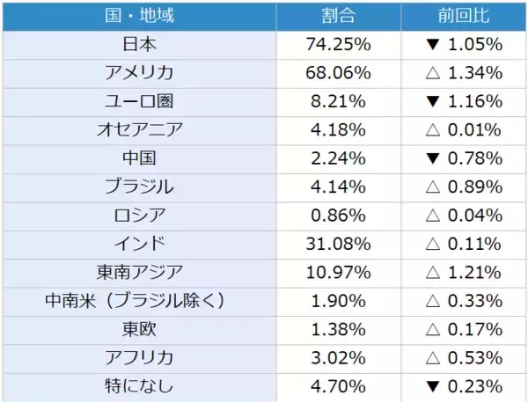Select the オセアニア row label
The width and height of the screenshot is (528, 403).
tap(140, 129)
